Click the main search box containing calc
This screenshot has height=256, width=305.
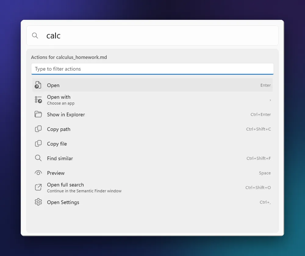[152, 36]
